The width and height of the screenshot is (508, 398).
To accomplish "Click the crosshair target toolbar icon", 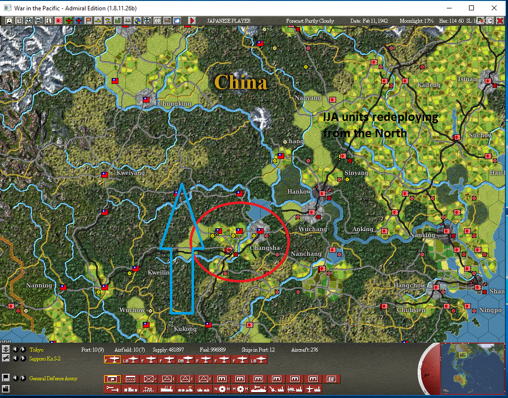I will coord(148,21).
